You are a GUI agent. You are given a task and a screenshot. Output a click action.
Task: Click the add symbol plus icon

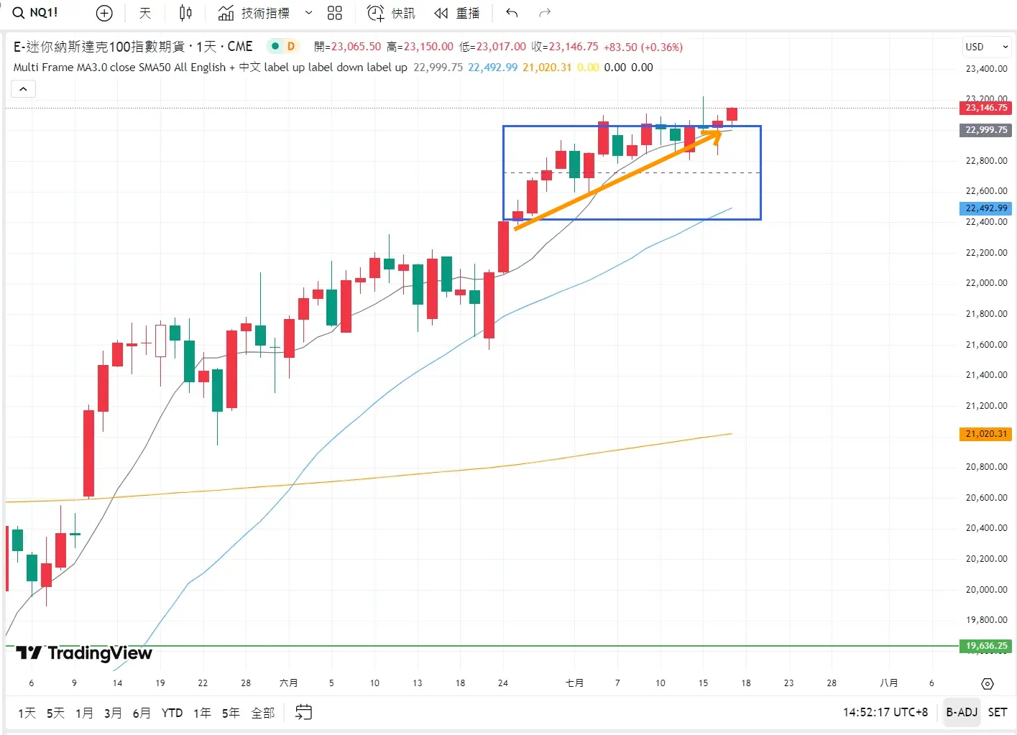click(x=104, y=13)
